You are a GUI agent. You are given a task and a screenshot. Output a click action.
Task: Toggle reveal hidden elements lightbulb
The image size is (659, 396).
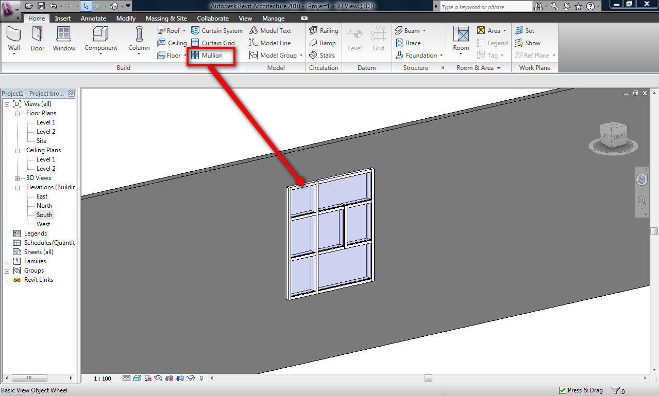pyautogui.click(x=201, y=378)
